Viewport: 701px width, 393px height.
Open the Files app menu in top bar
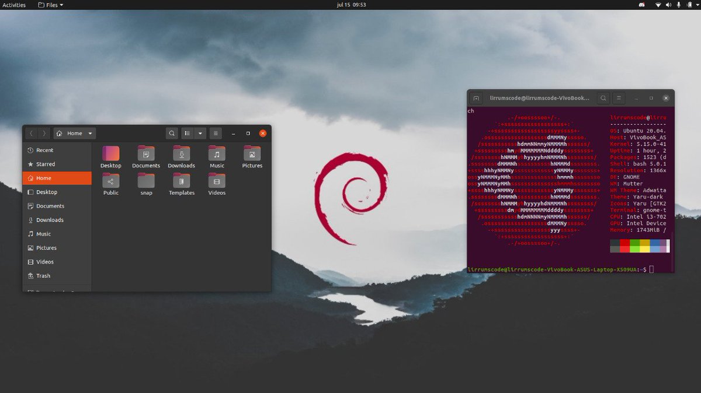coord(50,5)
